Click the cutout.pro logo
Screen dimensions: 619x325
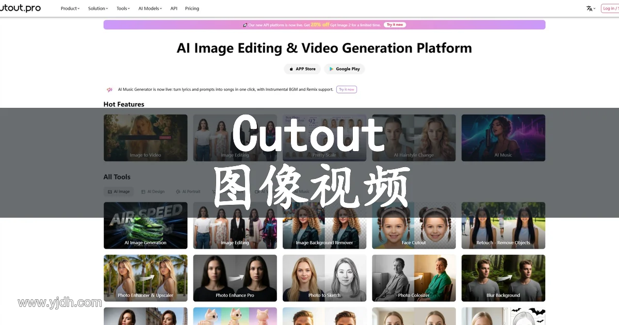pos(20,8)
